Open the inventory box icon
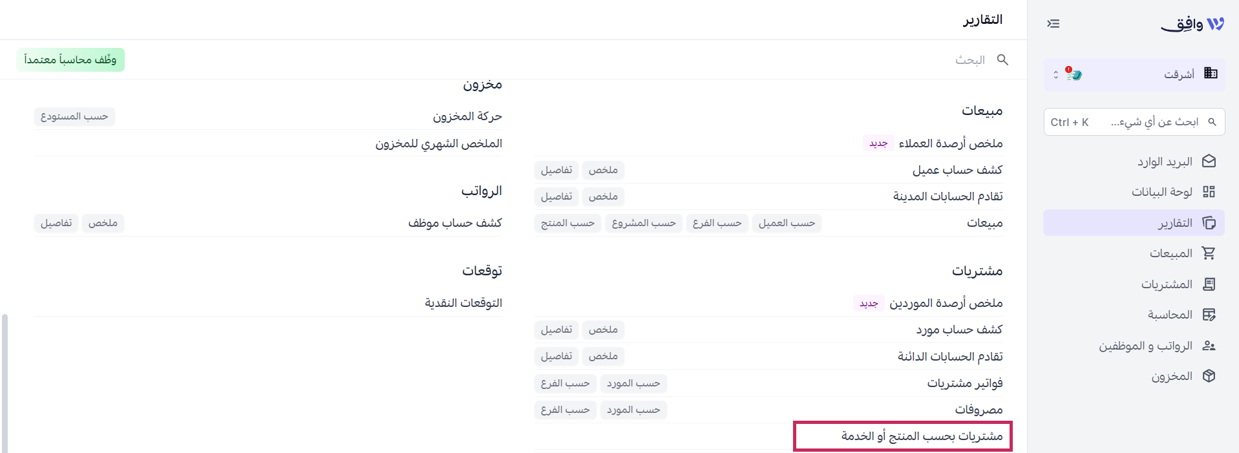Image resolution: width=1239 pixels, height=453 pixels. click(1209, 376)
